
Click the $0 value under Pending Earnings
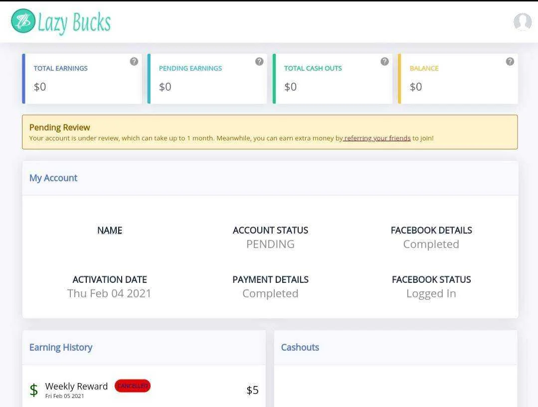[x=165, y=87]
